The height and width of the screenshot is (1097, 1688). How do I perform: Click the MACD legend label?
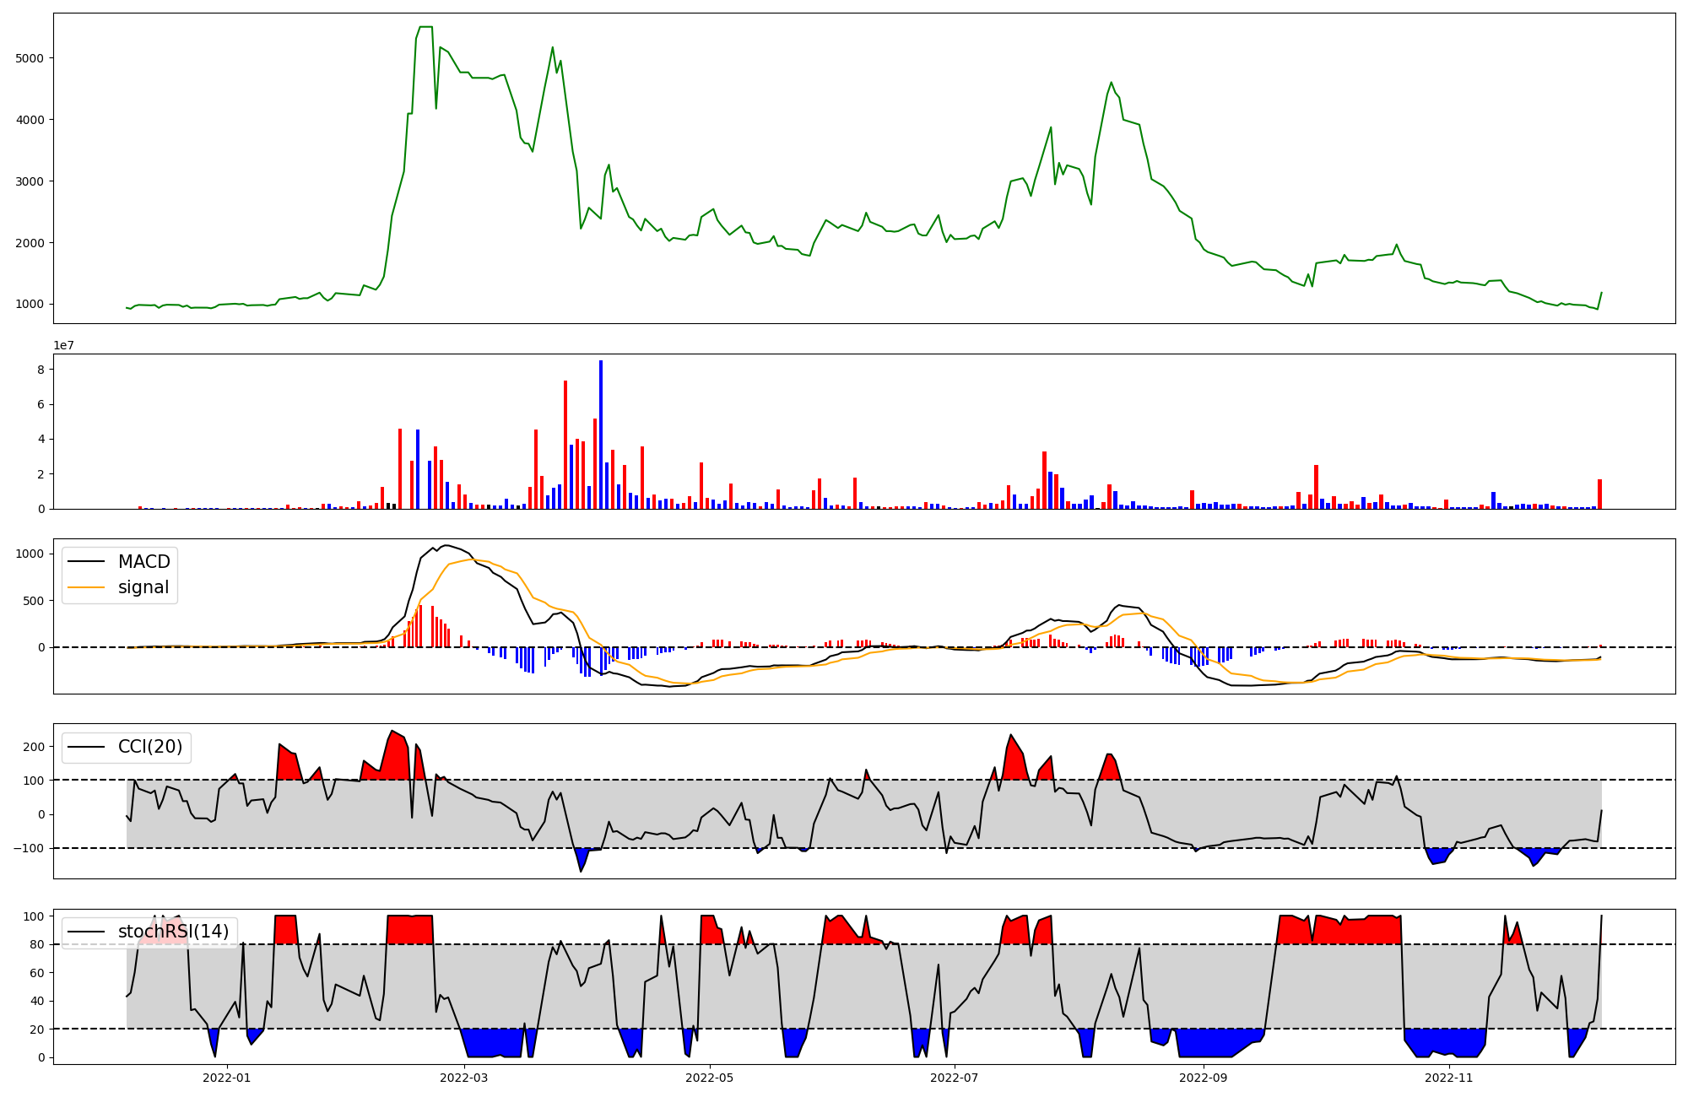coord(143,562)
